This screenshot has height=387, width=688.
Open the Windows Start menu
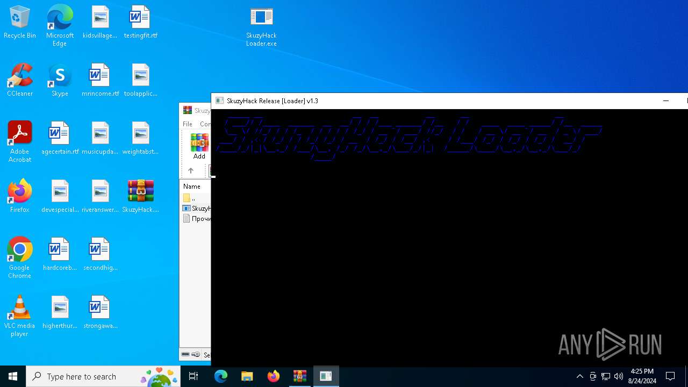13,376
